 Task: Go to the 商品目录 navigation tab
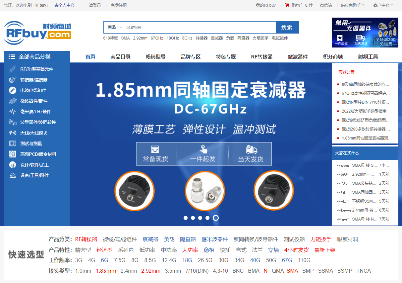tap(121, 57)
